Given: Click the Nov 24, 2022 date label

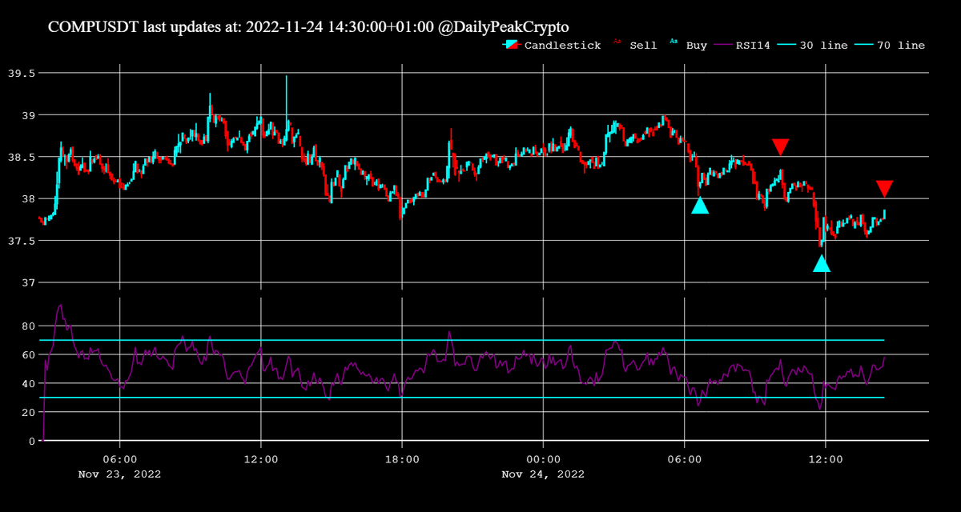Looking at the screenshot, I should (x=543, y=474).
